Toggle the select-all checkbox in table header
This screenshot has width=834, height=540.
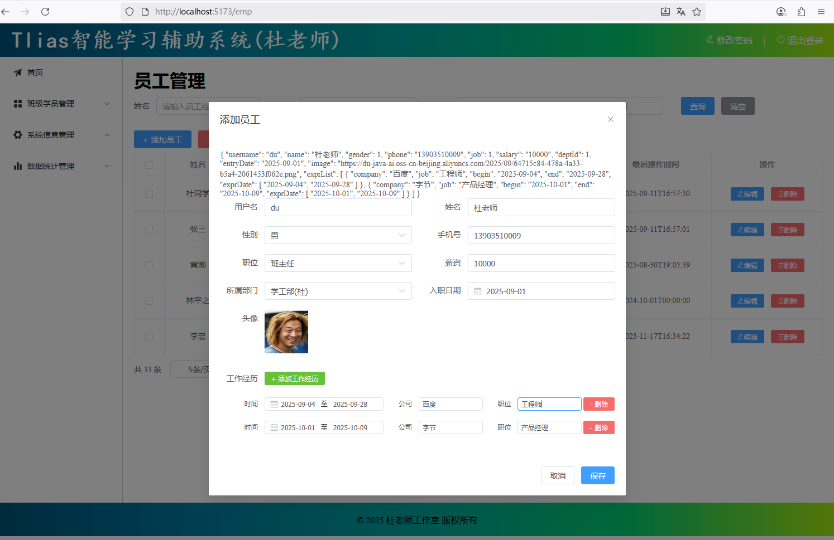[149, 165]
